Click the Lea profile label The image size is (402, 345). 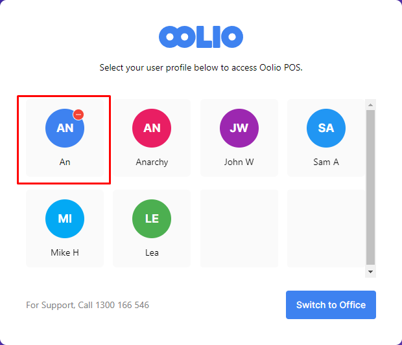pyautogui.click(x=152, y=252)
